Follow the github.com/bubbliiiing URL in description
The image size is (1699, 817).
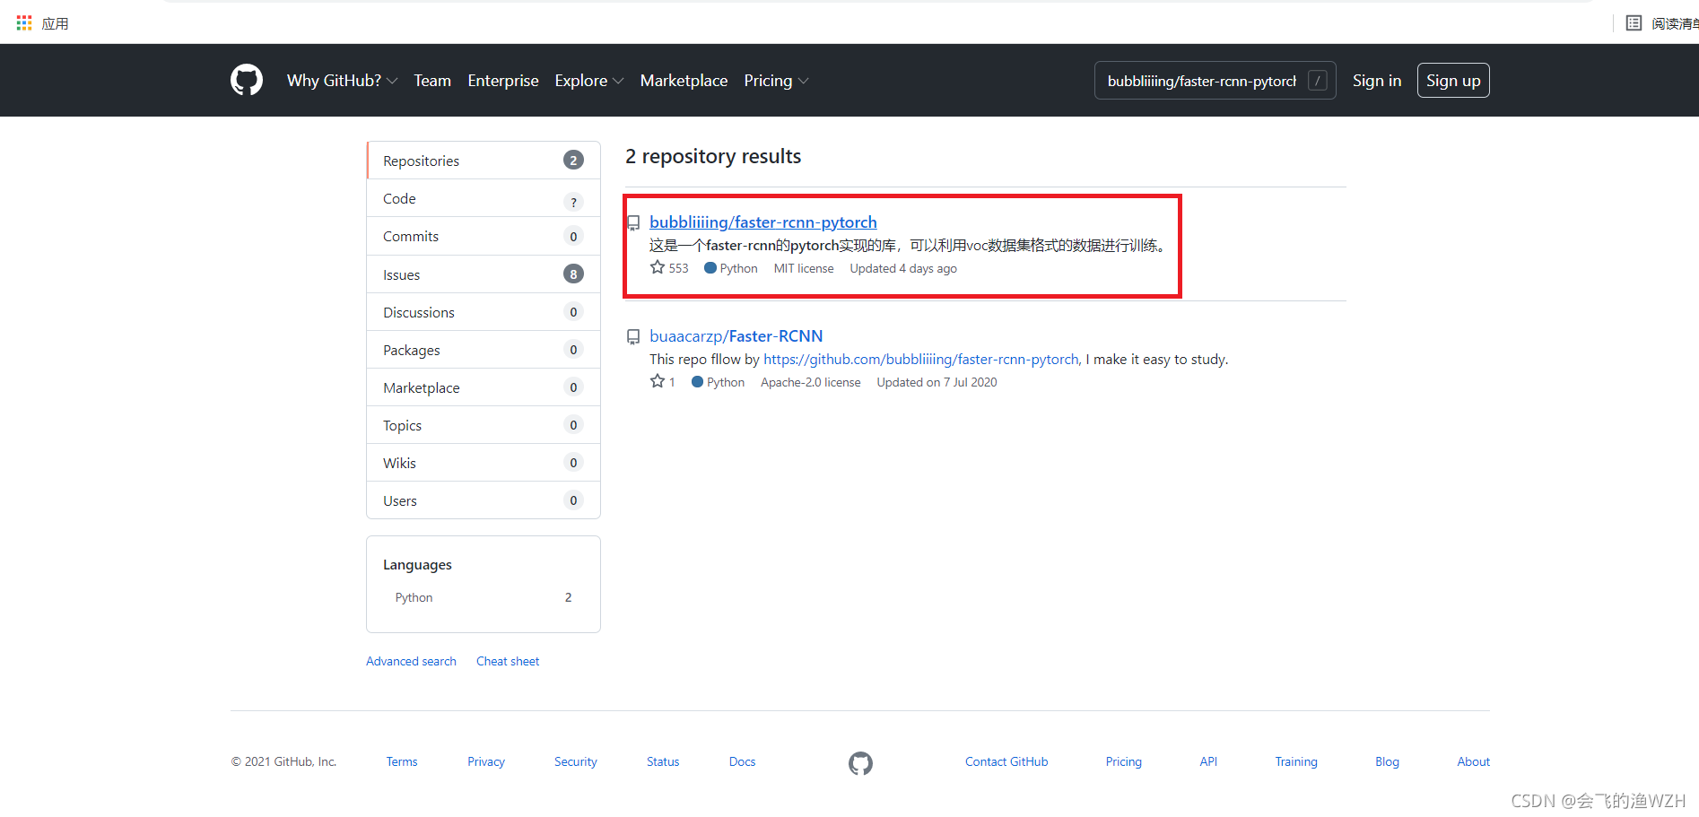922,360
